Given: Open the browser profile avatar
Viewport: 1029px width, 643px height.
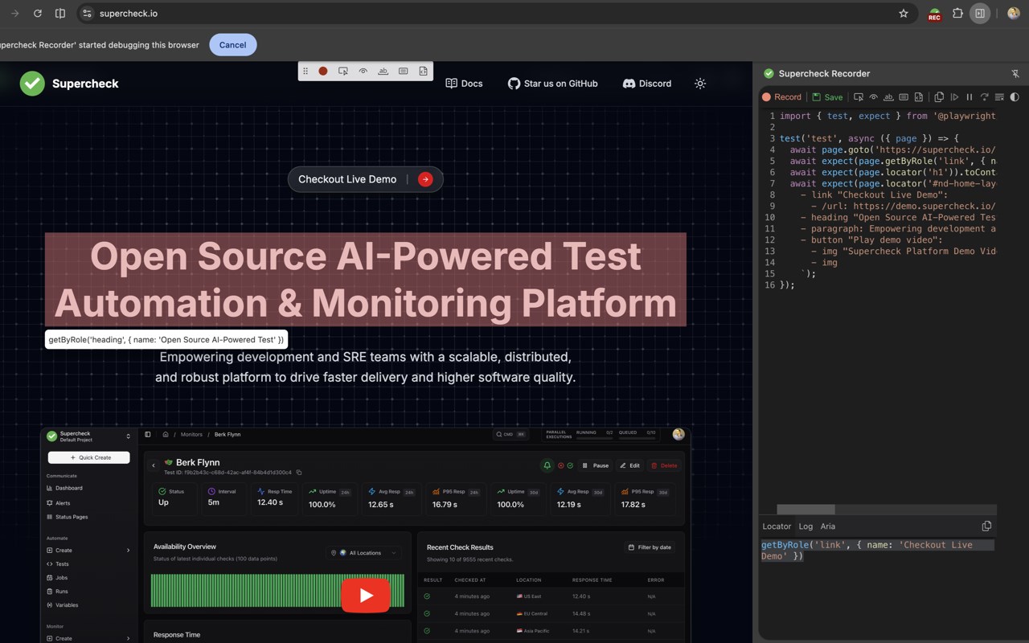Looking at the screenshot, I should tap(1013, 14).
